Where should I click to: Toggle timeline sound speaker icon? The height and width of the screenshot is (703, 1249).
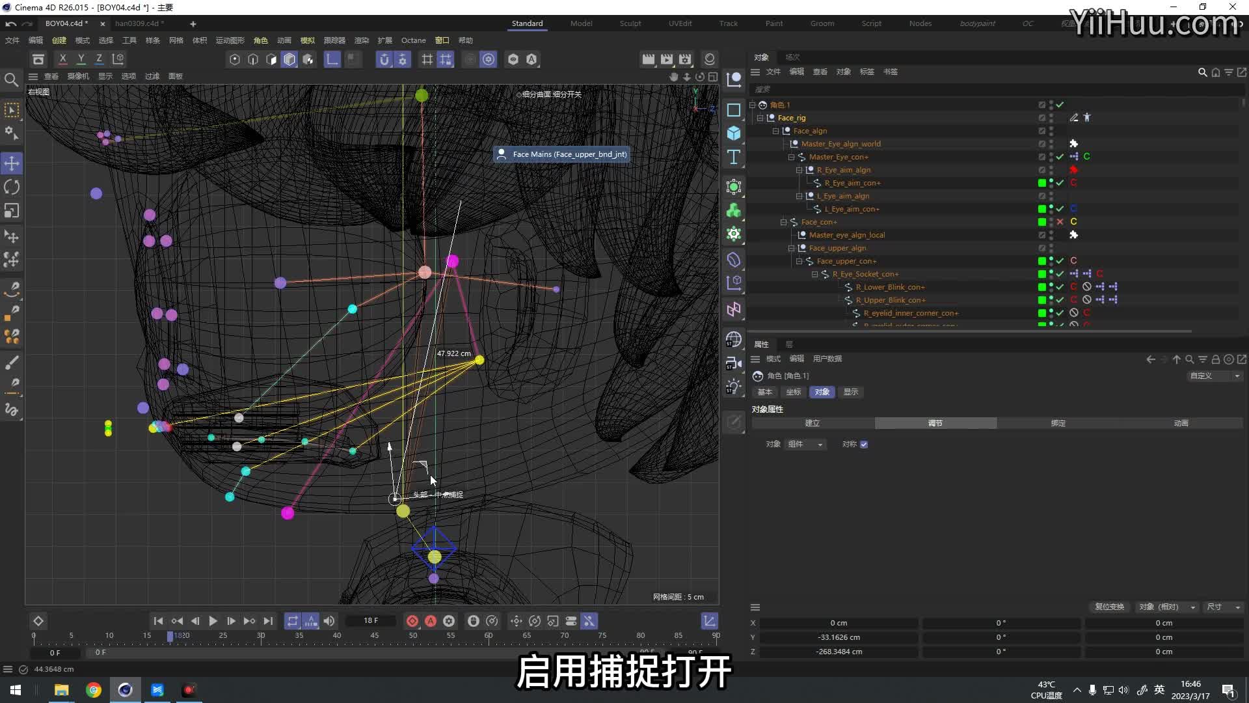click(x=329, y=621)
